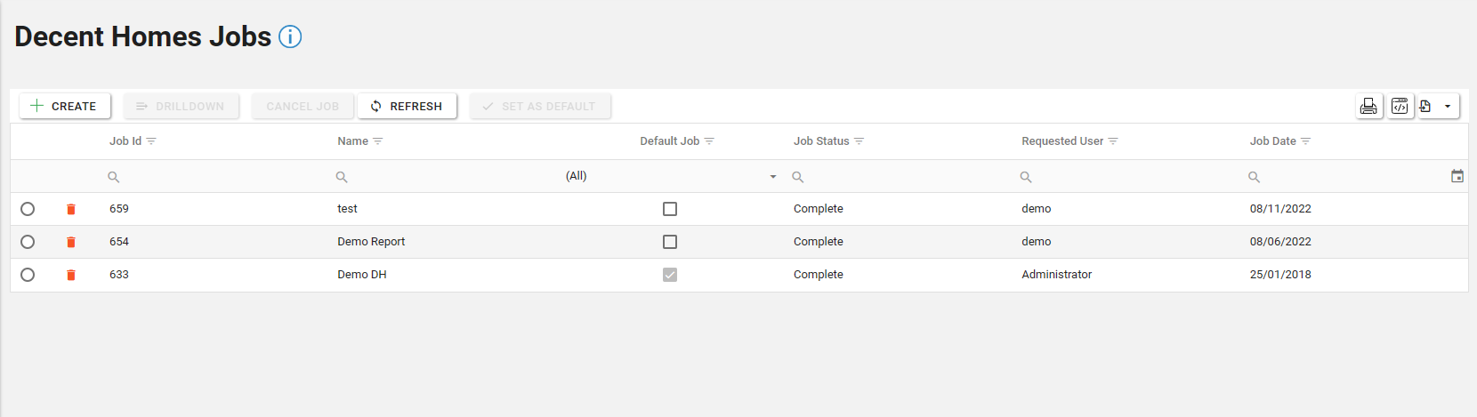Click the delete icon for Demo DH
The width and height of the screenshot is (1477, 417).
pyautogui.click(x=71, y=275)
